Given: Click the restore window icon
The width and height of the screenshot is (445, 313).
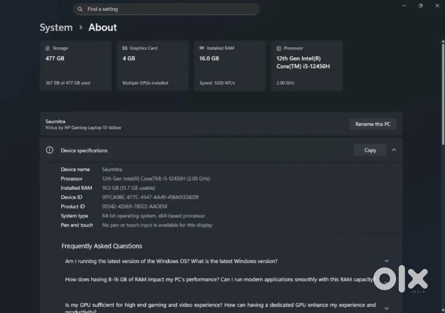Looking at the screenshot, I should [421, 6].
